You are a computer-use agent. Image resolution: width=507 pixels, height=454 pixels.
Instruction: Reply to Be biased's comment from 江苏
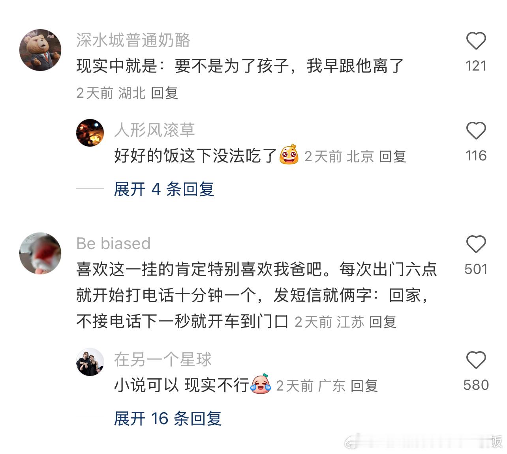point(383,322)
